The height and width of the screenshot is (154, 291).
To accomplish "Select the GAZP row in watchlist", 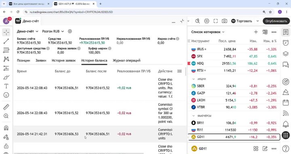I will click(x=234, y=93).
